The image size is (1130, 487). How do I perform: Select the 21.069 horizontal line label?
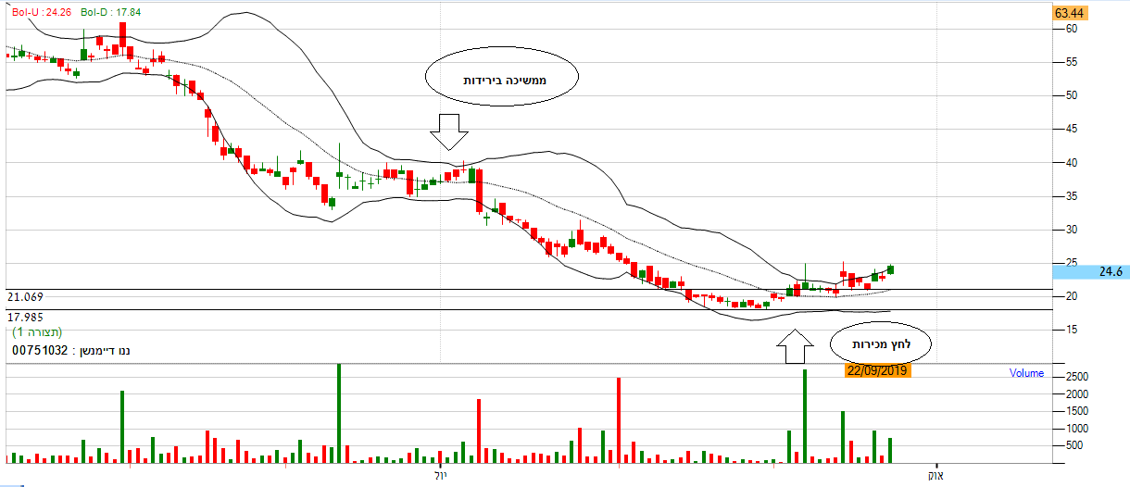pos(26,297)
